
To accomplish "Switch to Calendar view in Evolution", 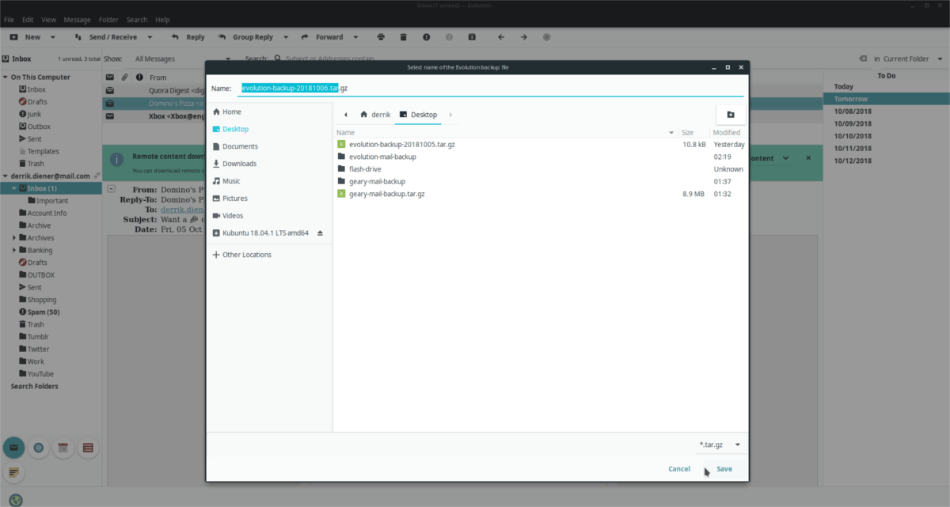I will tap(63, 448).
